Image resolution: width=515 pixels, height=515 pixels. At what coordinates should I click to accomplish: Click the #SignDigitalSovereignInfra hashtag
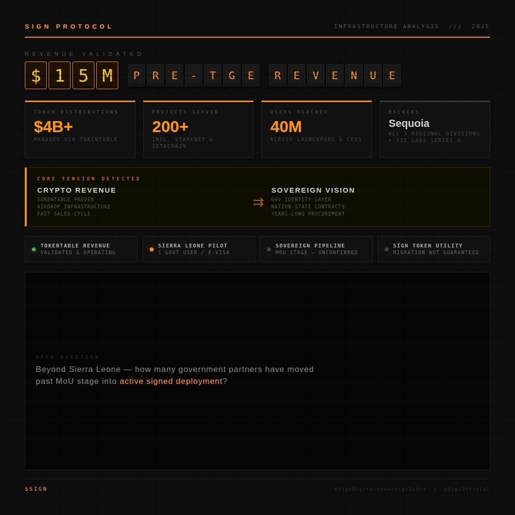380,489
